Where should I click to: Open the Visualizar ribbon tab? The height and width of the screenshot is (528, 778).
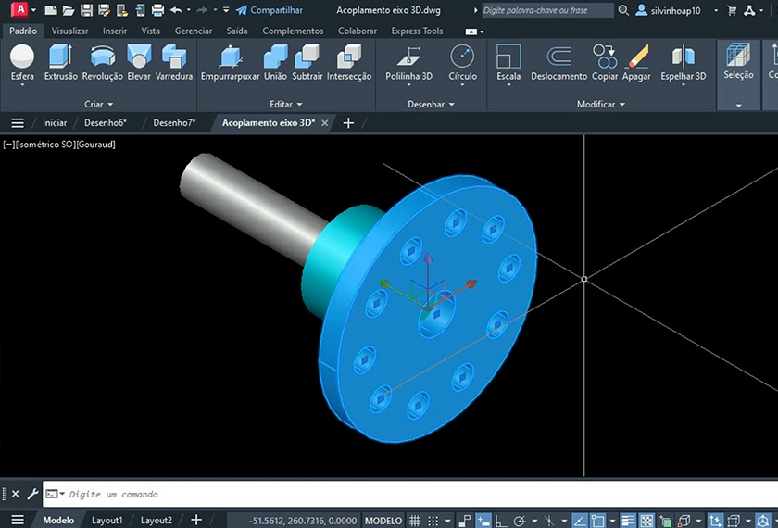[x=69, y=31]
